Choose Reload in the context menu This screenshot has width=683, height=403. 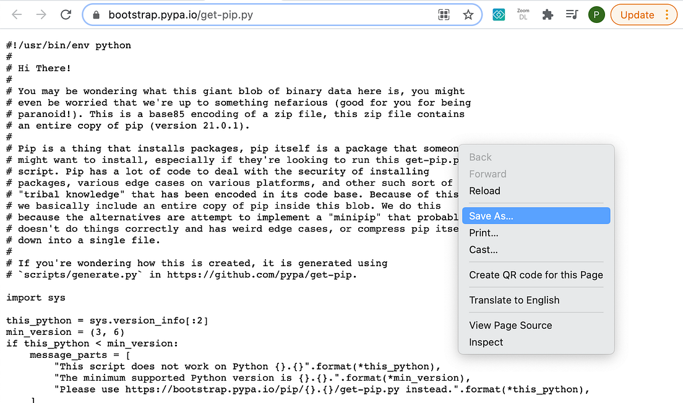tap(536, 191)
